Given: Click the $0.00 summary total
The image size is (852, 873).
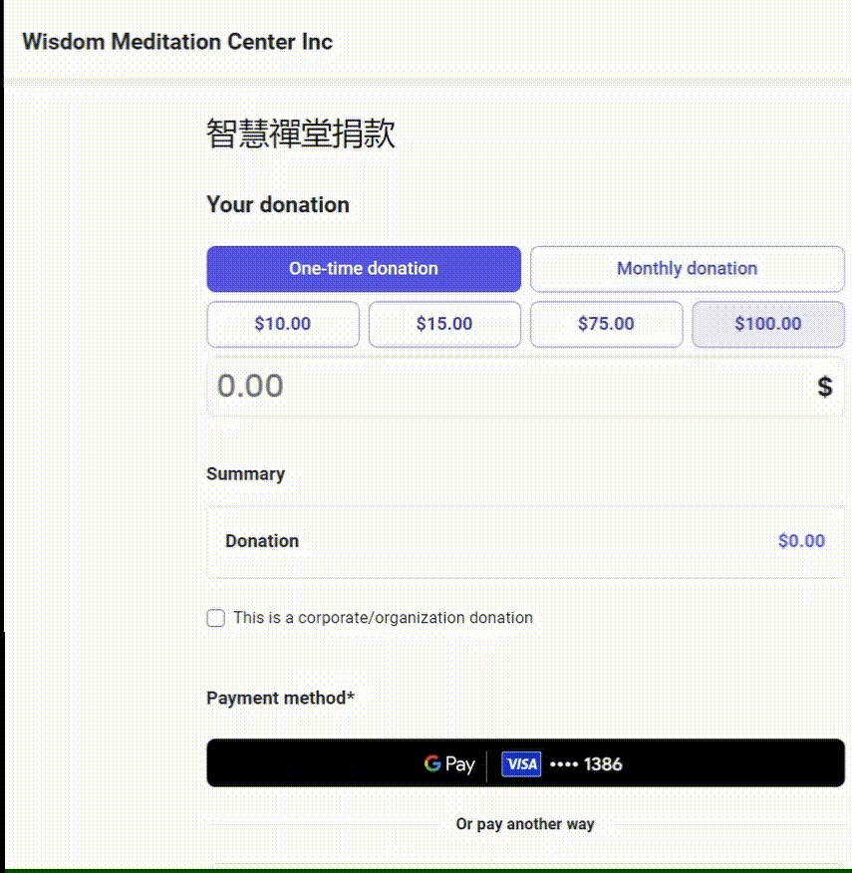Looking at the screenshot, I should click(x=801, y=541).
